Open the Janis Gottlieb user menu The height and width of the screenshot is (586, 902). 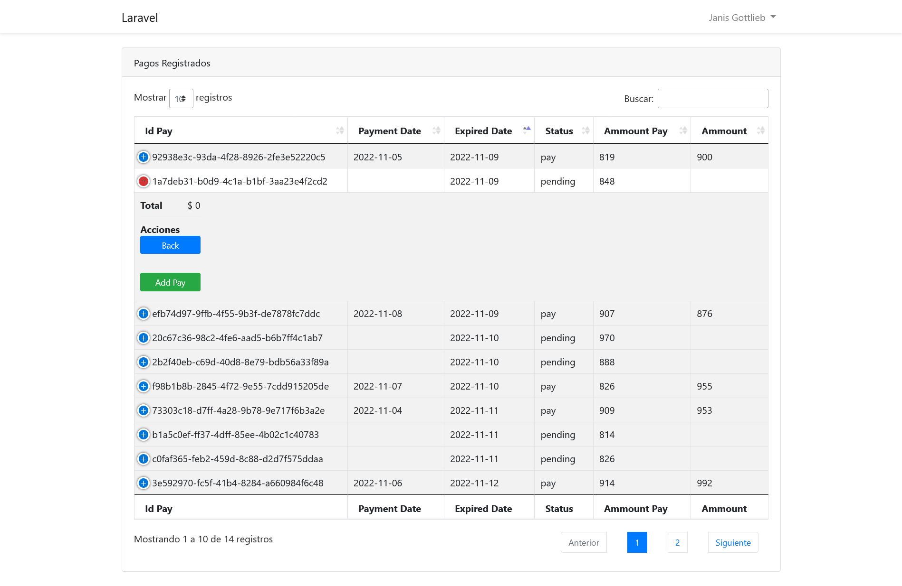point(741,17)
